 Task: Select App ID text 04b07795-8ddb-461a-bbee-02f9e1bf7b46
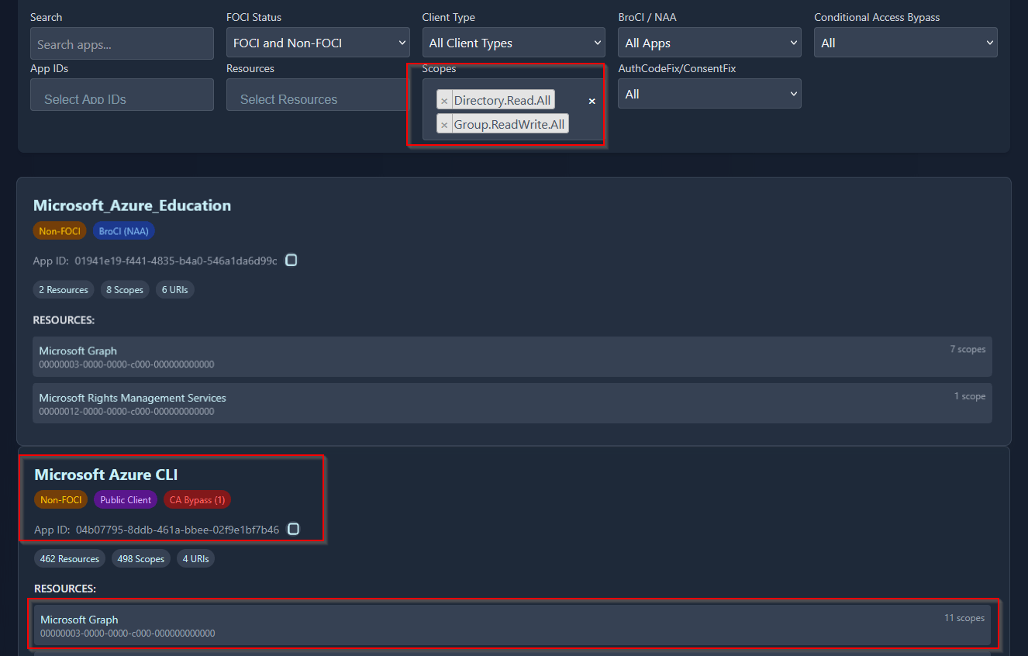[178, 530]
